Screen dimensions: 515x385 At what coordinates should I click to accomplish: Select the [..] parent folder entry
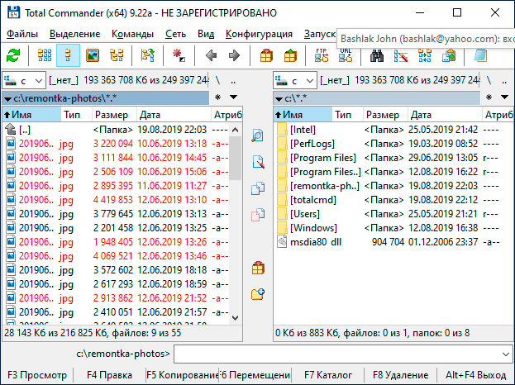[x=116, y=130]
